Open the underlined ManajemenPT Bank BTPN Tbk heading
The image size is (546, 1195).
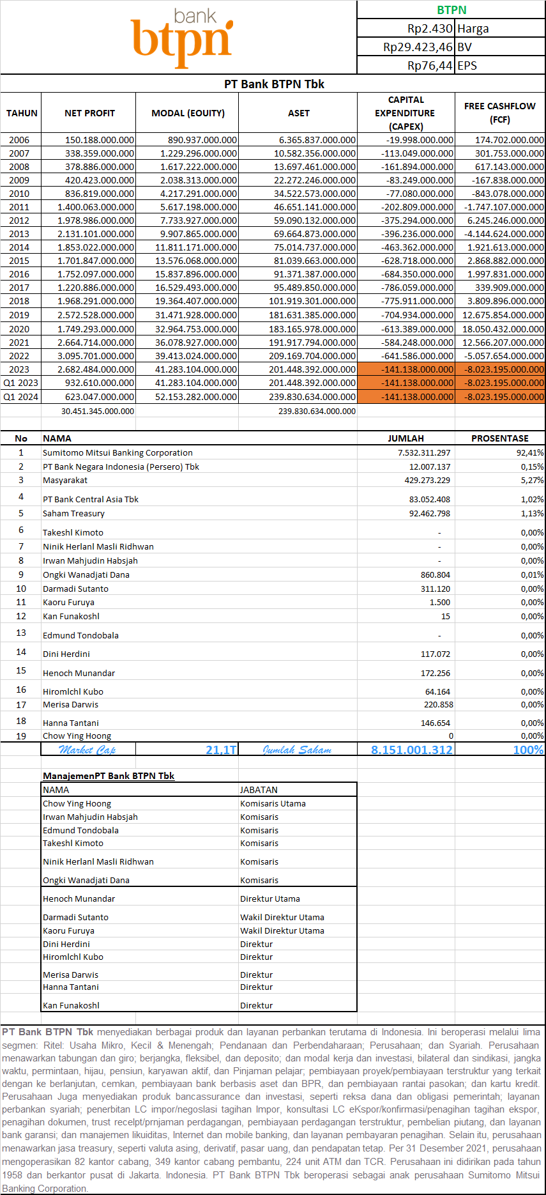pyautogui.click(x=109, y=776)
